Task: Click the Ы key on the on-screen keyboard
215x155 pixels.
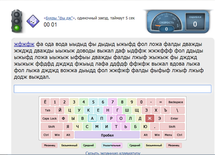Action: [73, 118]
